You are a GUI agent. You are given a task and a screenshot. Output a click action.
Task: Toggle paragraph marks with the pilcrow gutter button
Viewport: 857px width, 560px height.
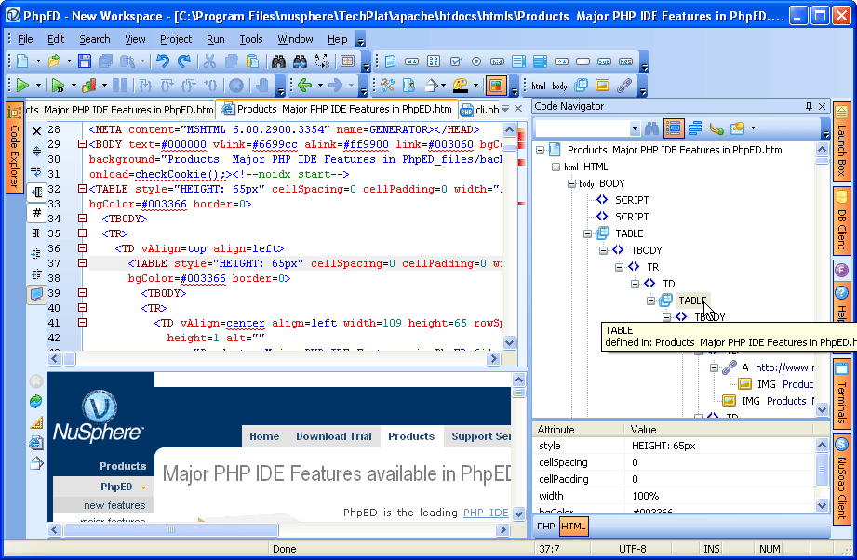click(36, 233)
